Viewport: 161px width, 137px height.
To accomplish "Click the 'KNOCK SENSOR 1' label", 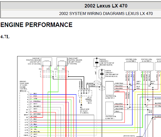I will tap(109, 72).
